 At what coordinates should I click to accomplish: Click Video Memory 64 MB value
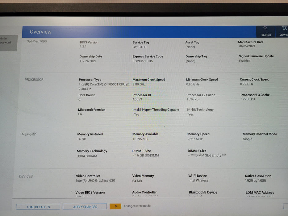coord(137,181)
